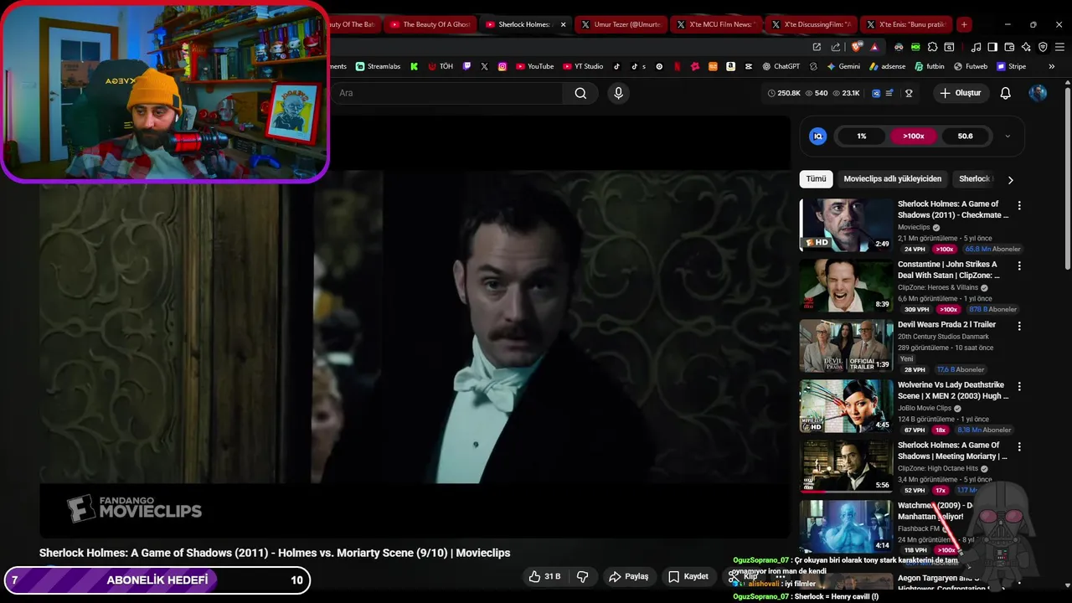Viewport: 1072px width, 603px height.
Task: Click the 250.8K stats counter
Action: pos(784,93)
